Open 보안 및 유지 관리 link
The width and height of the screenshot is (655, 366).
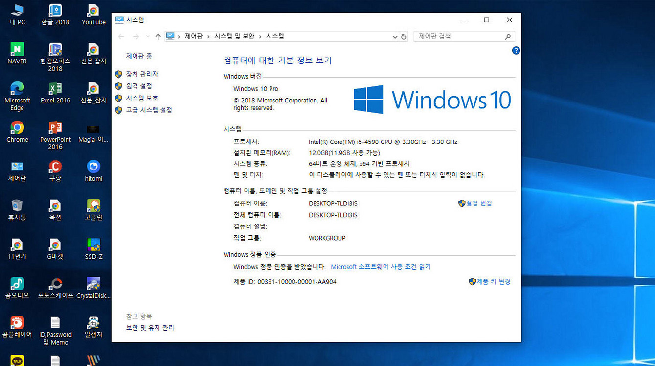(x=150, y=328)
